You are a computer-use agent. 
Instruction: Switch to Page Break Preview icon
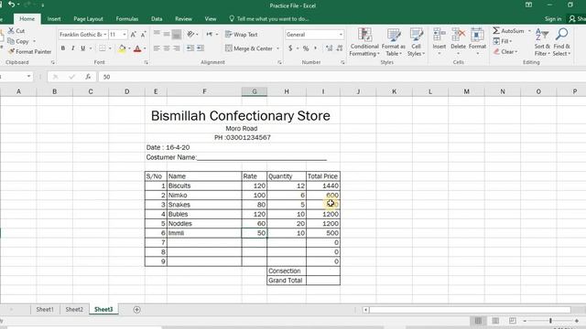click(x=513, y=321)
